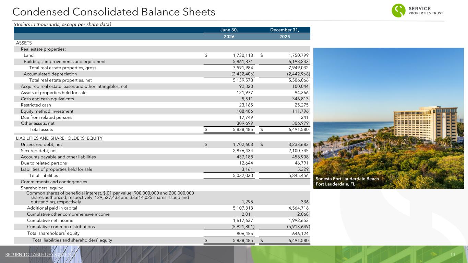Click the 'Total assets' row label
468x263 pixels.
41,130
